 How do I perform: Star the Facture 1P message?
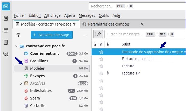tap(101, 73)
